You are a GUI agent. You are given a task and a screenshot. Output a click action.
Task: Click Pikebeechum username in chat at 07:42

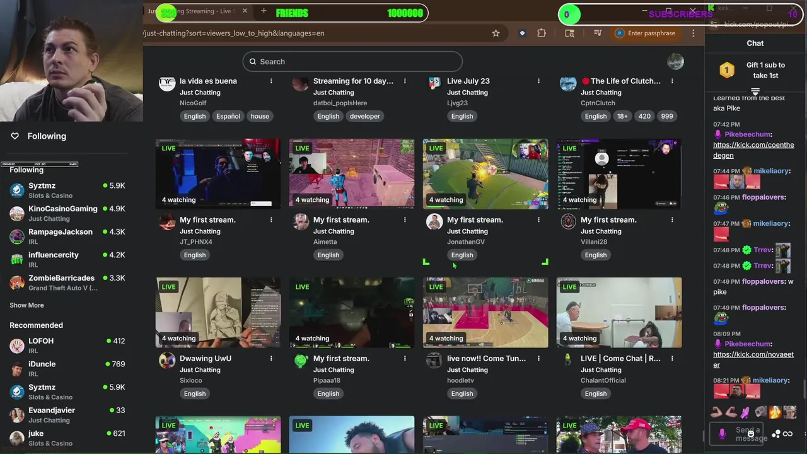point(747,134)
